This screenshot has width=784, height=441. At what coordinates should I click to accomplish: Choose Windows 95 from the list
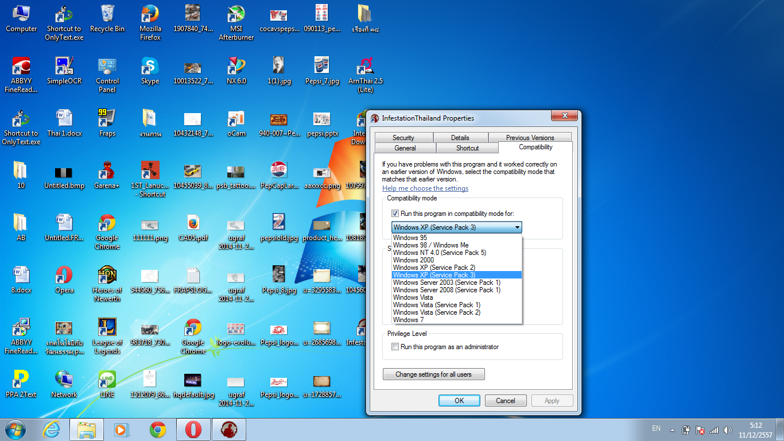coord(457,238)
